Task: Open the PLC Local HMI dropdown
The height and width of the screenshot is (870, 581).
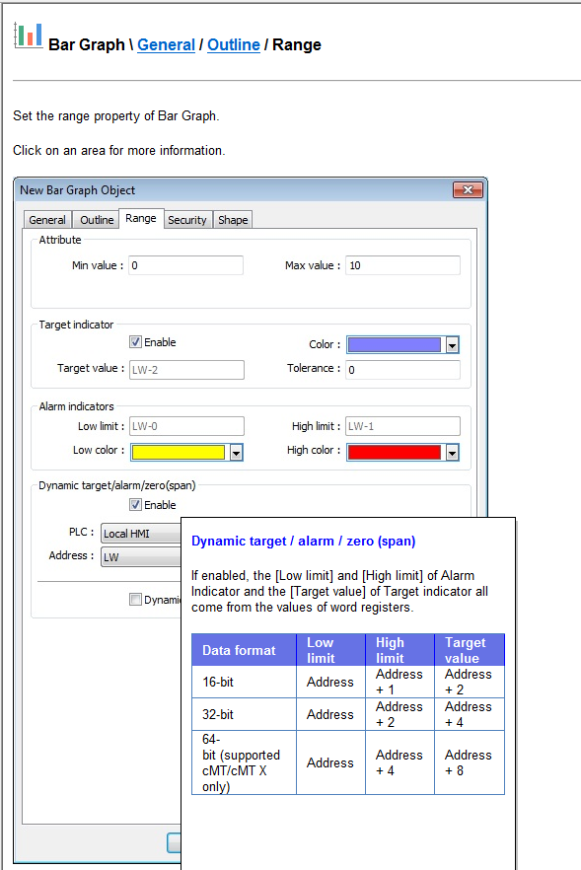Action: click(141, 534)
